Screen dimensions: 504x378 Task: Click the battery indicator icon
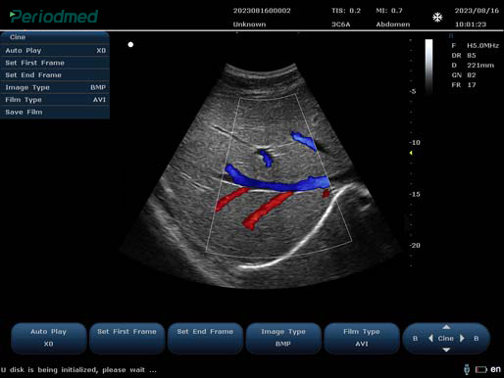point(480,369)
